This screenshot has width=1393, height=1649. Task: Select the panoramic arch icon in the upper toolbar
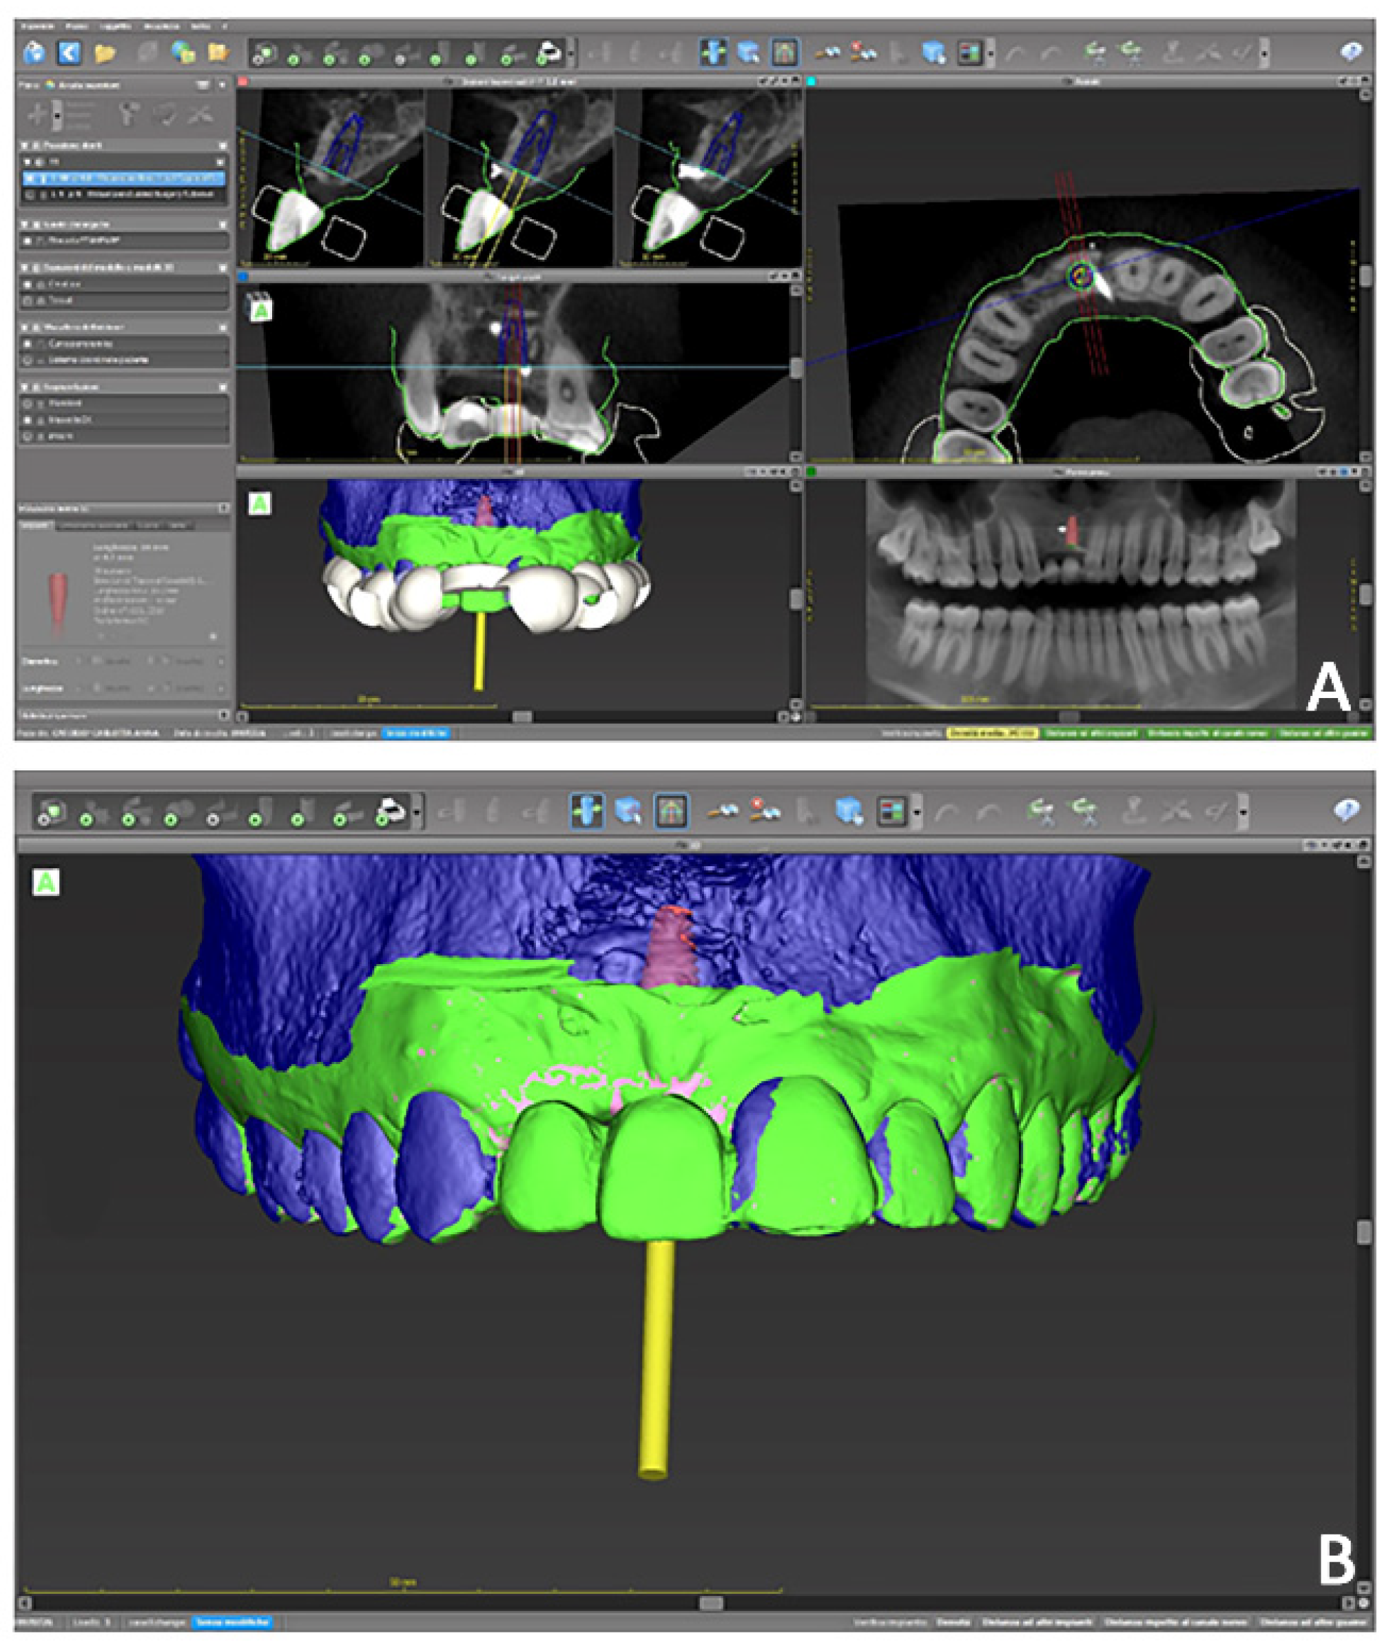[x=783, y=53]
